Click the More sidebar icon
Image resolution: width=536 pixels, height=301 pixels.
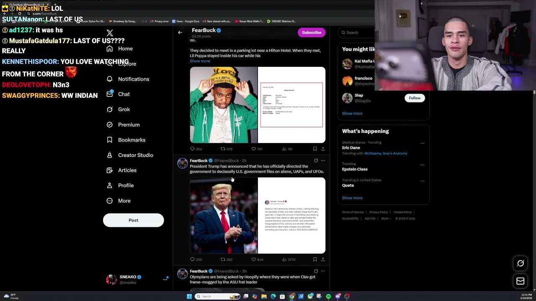pos(110,201)
